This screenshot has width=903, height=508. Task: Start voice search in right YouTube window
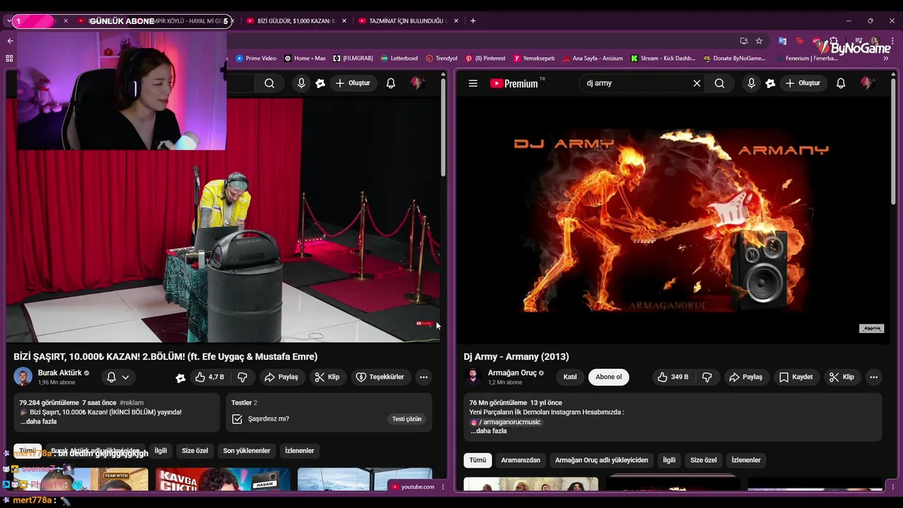751,83
